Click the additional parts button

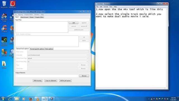click(79, 30)
